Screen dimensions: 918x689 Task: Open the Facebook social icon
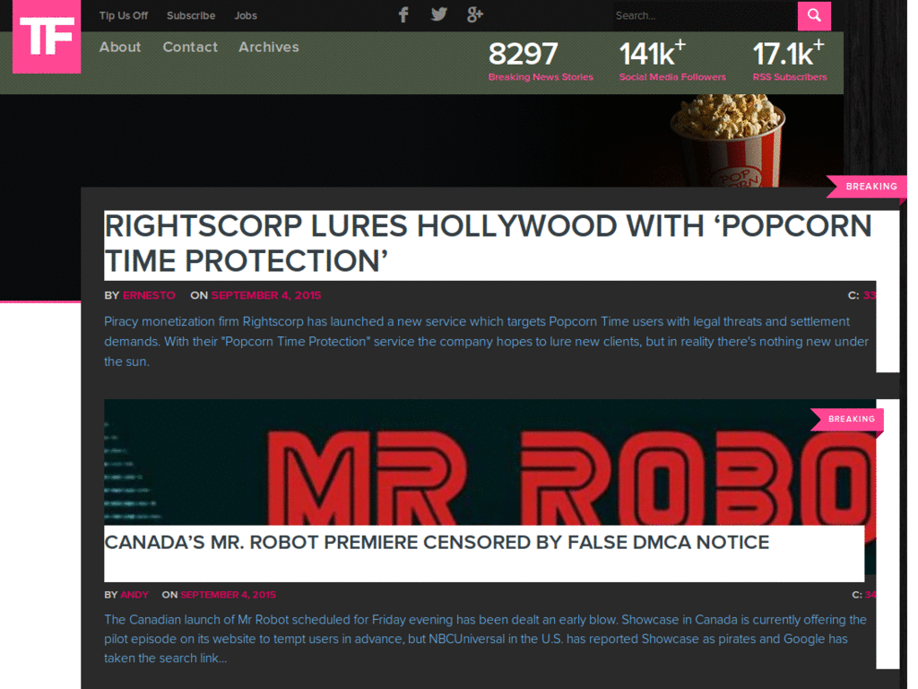click(403, 14)
